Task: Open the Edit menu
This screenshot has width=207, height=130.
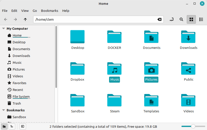Action: (x=14, y=11)
